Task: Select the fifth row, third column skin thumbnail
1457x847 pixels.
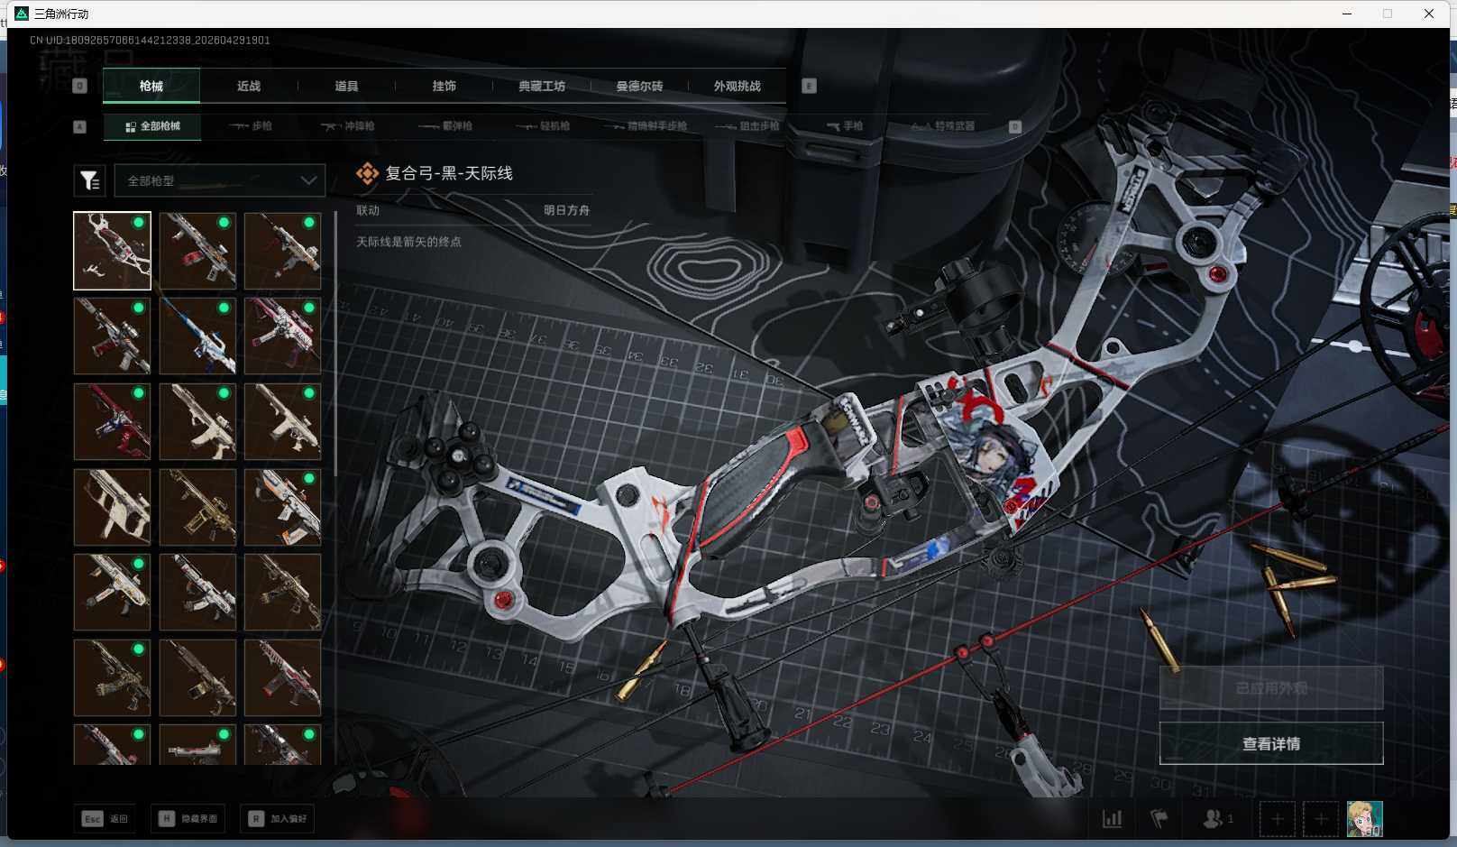Action: 282,592
